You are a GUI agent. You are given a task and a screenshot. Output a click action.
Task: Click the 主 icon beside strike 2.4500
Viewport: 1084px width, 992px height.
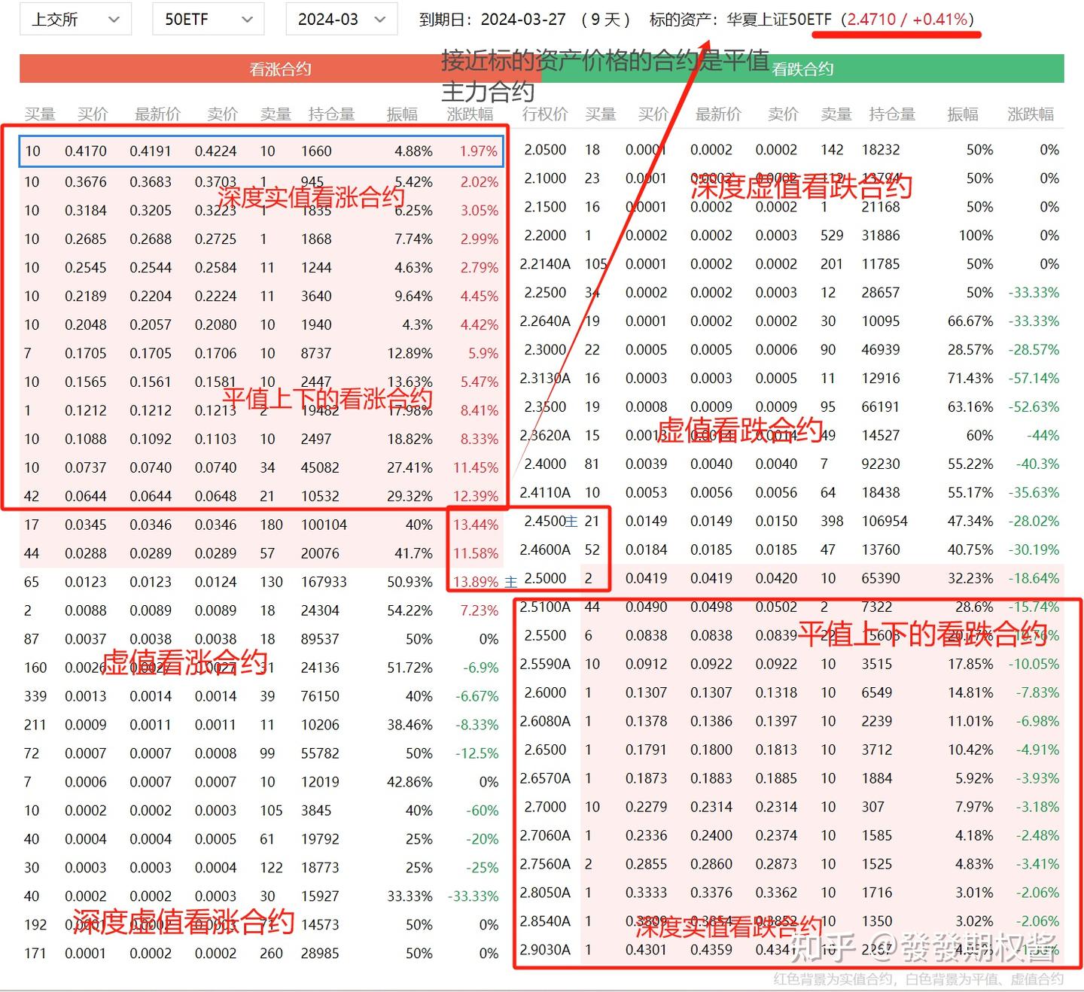click(571, 522)
